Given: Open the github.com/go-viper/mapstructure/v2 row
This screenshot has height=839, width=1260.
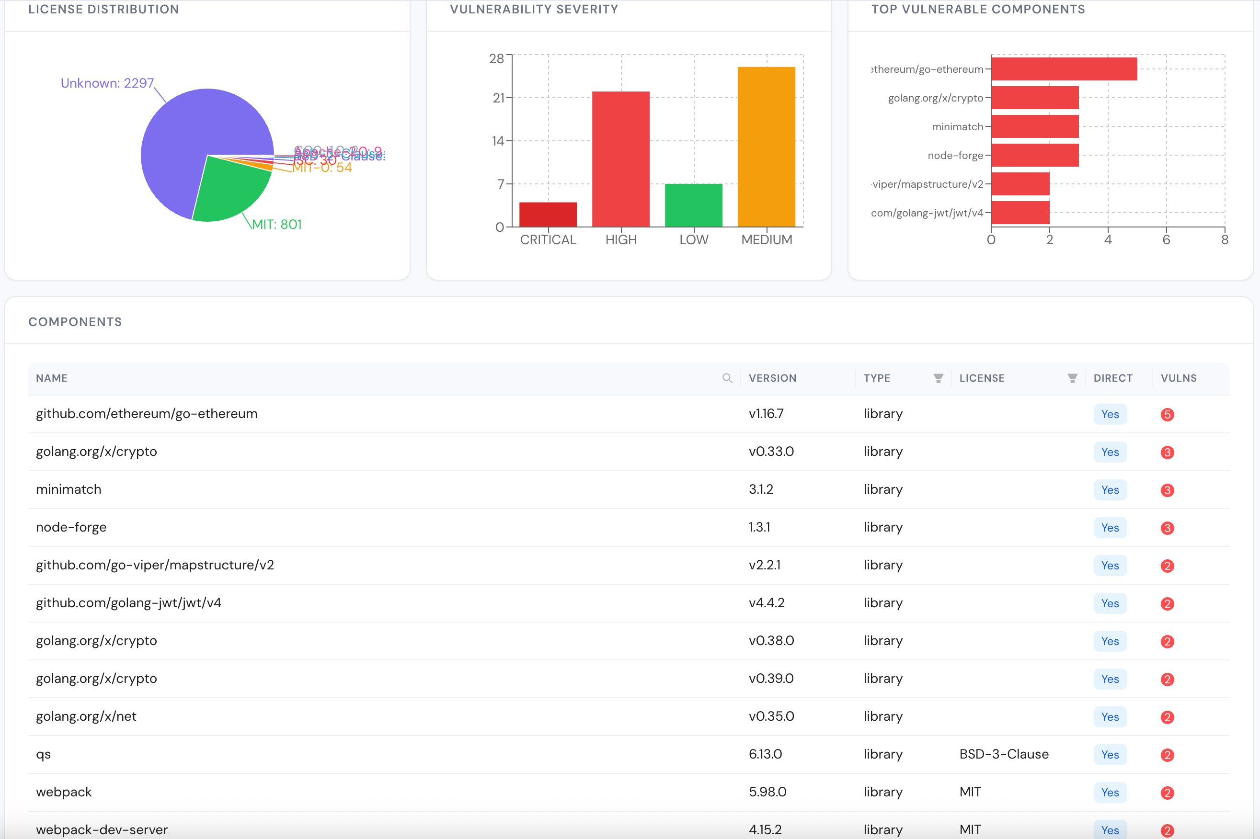Looking at the screenshot, I should coord(629,566).
